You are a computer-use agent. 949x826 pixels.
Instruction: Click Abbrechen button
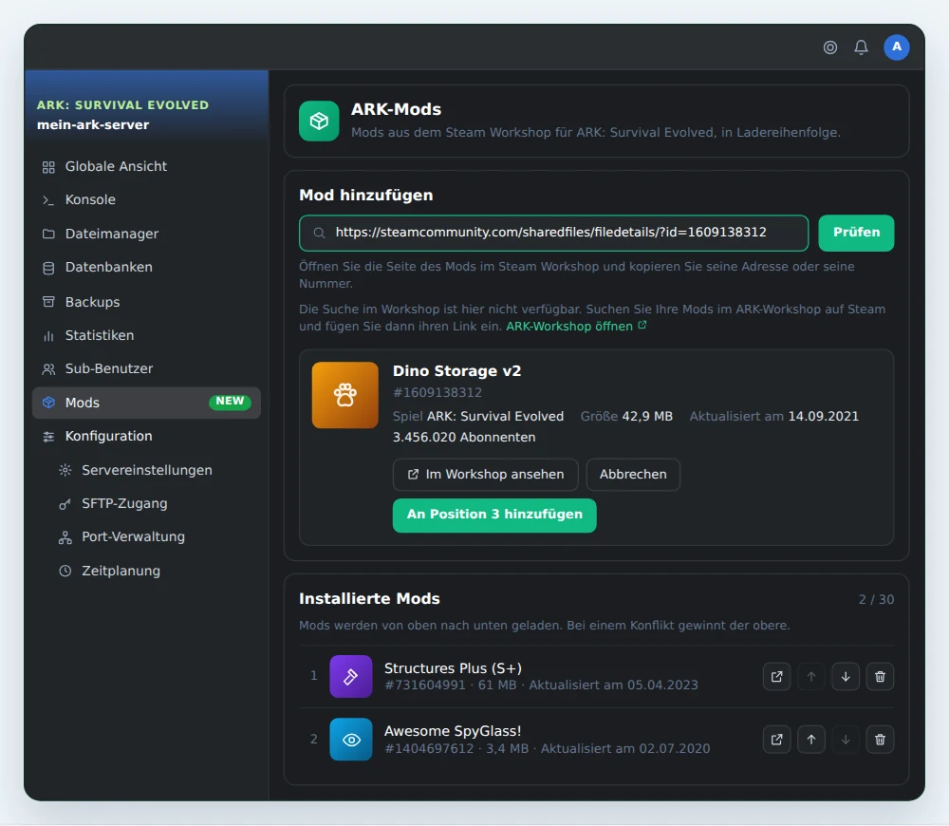click(633, 474)
